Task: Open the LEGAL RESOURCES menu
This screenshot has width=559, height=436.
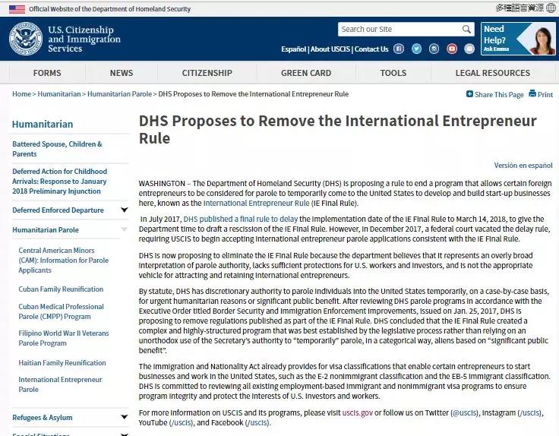Action: (x=492, y=73)
